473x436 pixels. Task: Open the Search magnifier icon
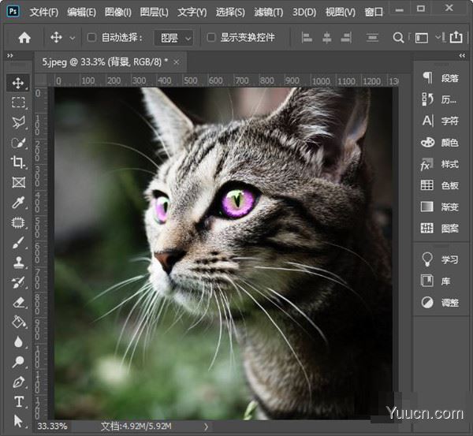398,38
